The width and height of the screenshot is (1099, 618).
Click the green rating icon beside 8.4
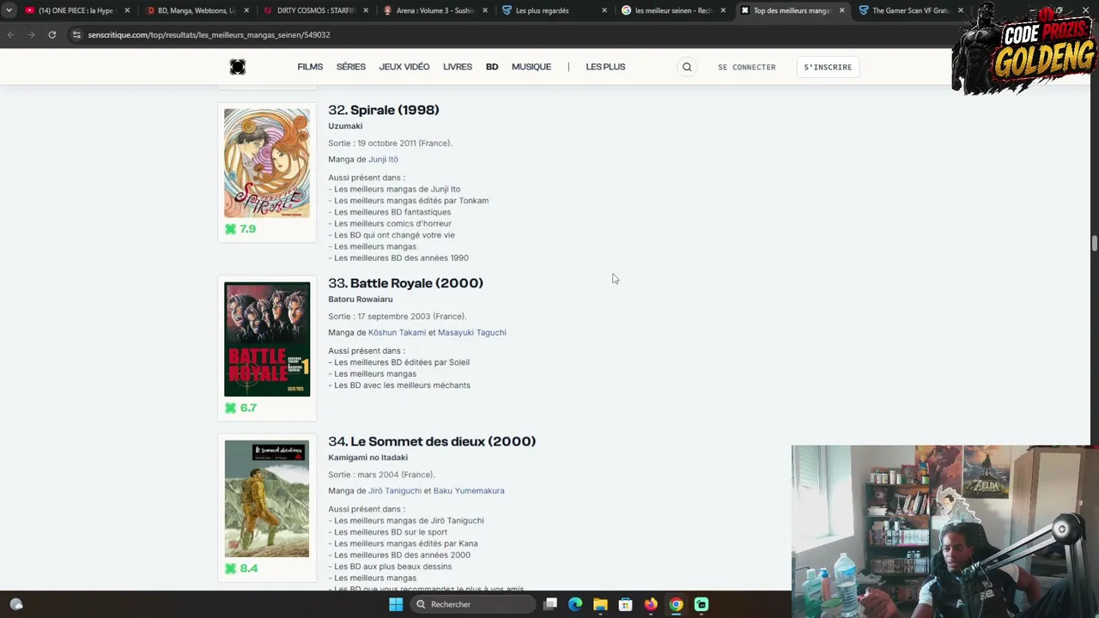point(230,568)
